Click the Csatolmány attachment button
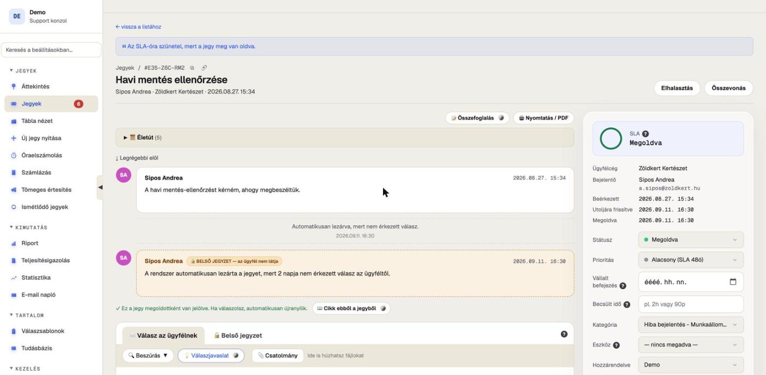 277,355
